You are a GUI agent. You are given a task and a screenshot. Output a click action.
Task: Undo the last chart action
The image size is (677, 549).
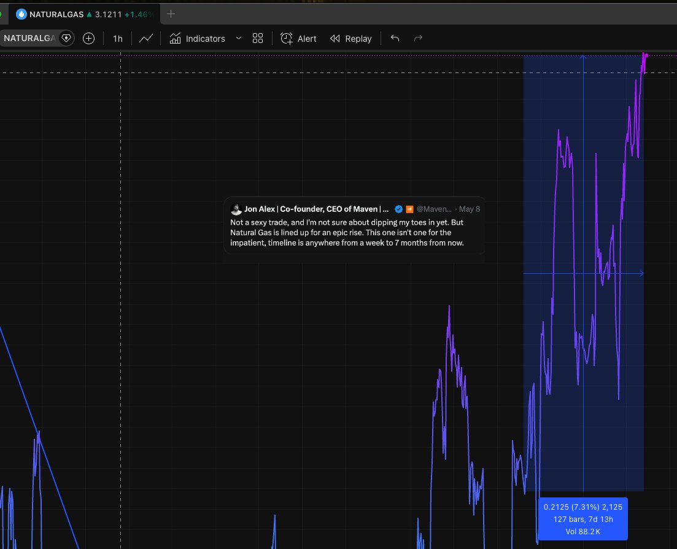click(x=395, y=39)
